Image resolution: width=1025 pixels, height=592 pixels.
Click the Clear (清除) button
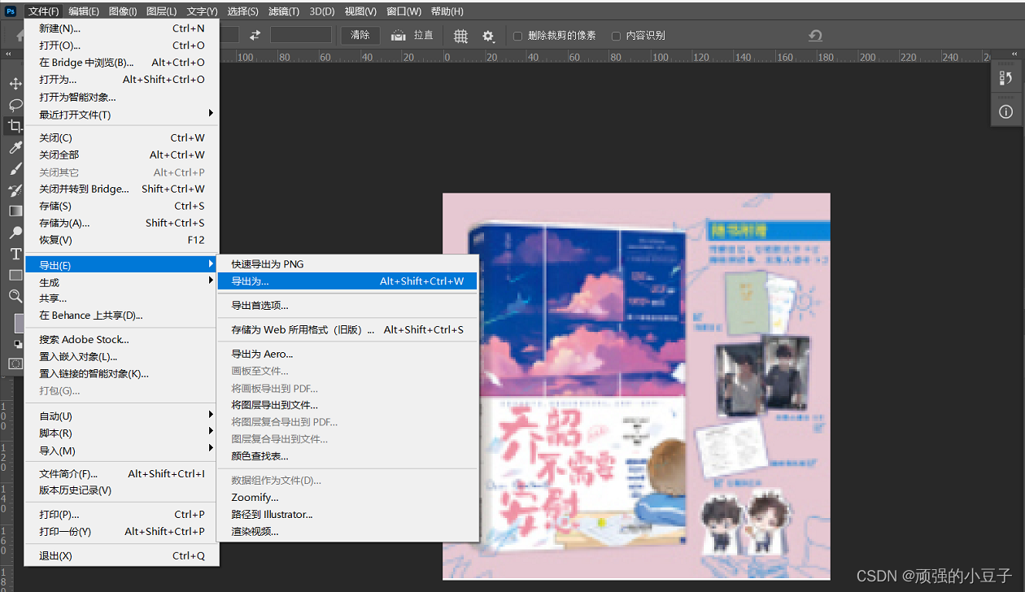pos(360,36)
